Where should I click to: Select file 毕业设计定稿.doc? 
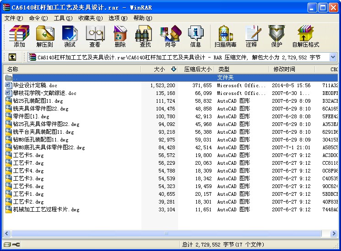[35, 85]
